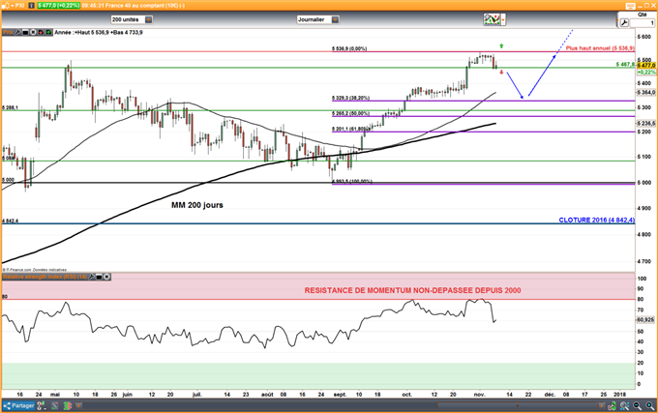Click the Partager share button
The width and height of the screenshot is (658, 413).
tap(18, 405)
